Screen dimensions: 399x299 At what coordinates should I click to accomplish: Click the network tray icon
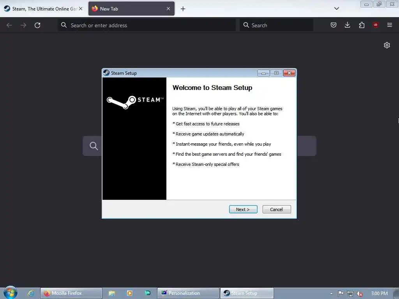[x=350, y=294]
